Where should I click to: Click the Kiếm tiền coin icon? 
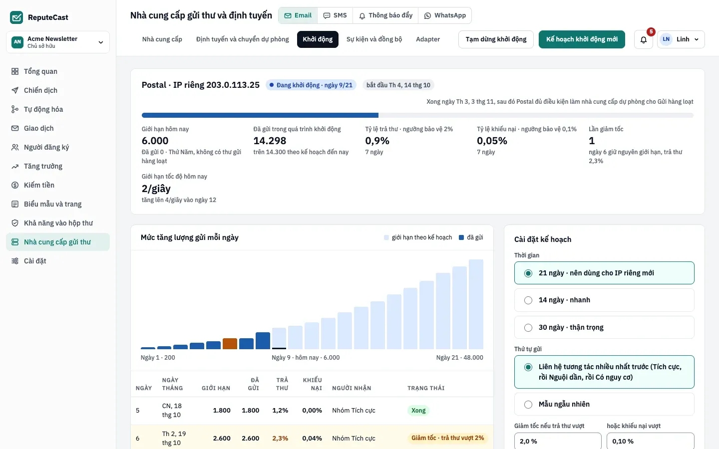tap(15, 185)
